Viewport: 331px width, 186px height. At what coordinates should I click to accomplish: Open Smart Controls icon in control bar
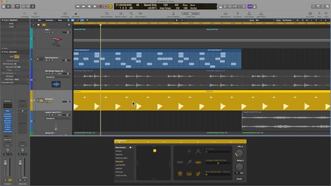tap(23, 7)
